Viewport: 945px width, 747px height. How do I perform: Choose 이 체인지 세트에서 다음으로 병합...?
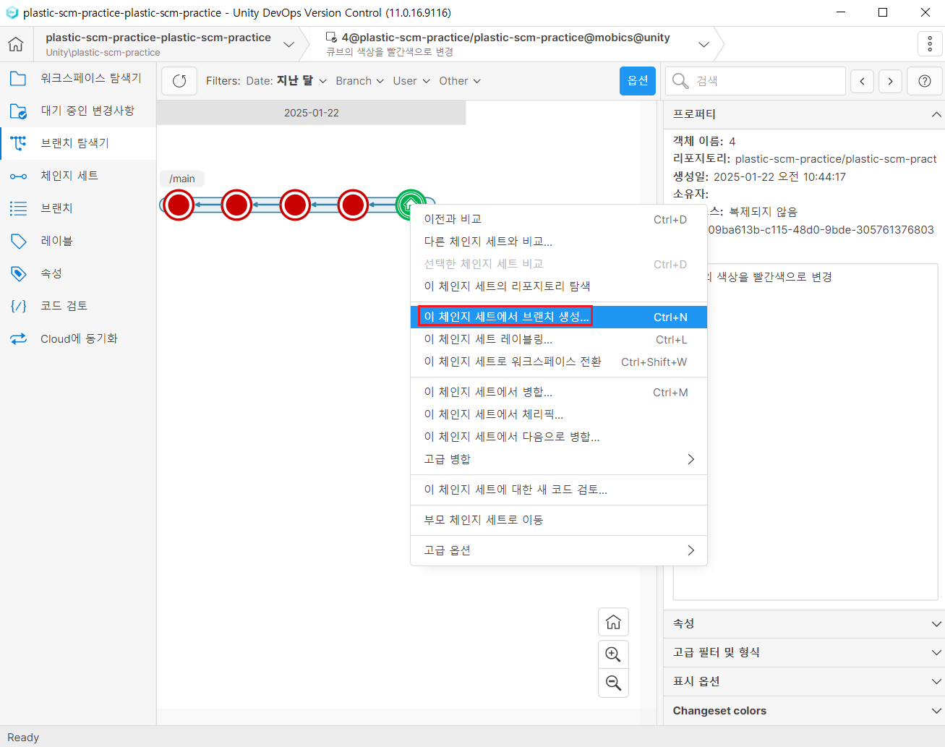coord(559,437)
